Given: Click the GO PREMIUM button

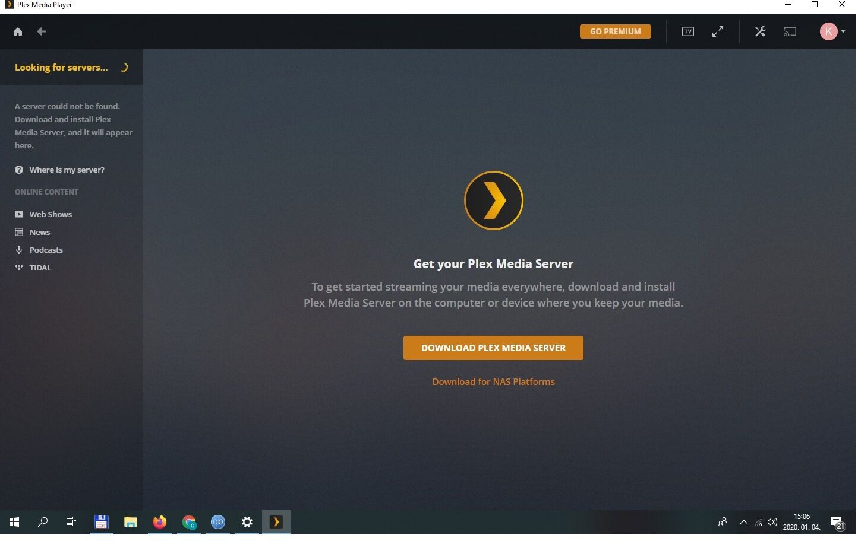Looking at the screenshot, I should point(617,31).
